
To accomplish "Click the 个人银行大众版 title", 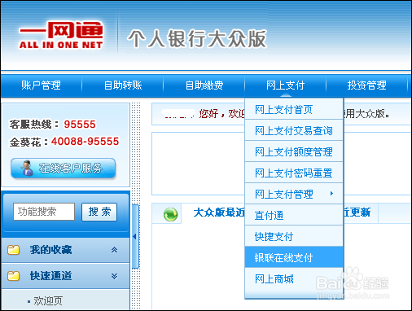I will coord(197,38).
